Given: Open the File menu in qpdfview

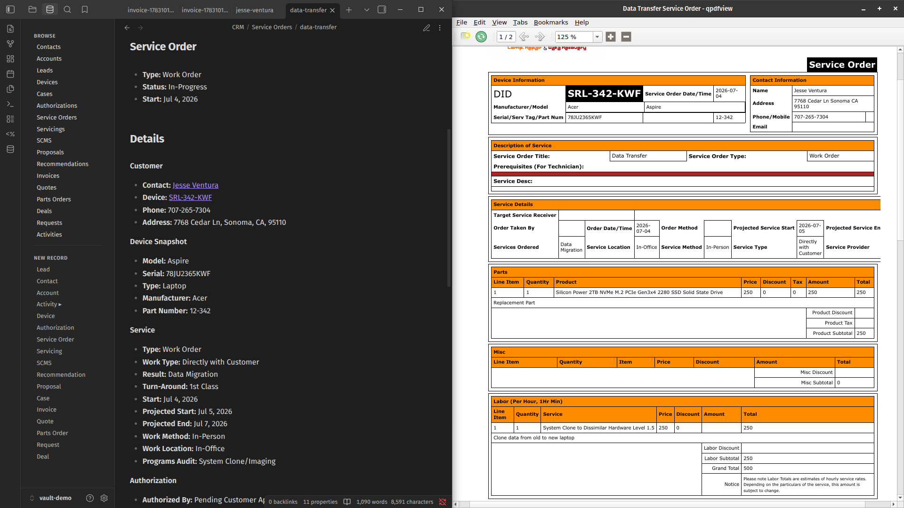Looking at the screenshot, I should [x=461, y=22].
